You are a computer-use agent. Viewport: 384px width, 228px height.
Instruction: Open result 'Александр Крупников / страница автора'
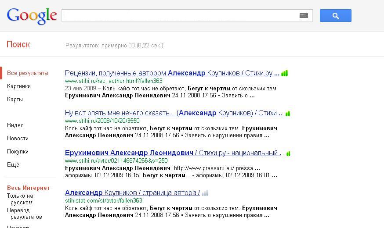(x=133, y=193)
